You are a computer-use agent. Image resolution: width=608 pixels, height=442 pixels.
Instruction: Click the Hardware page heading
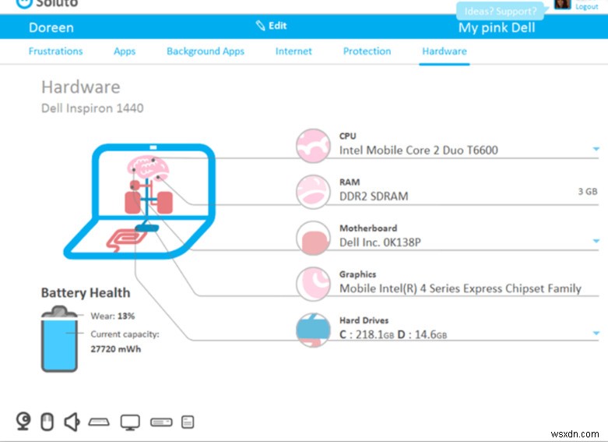click(81, 87)
